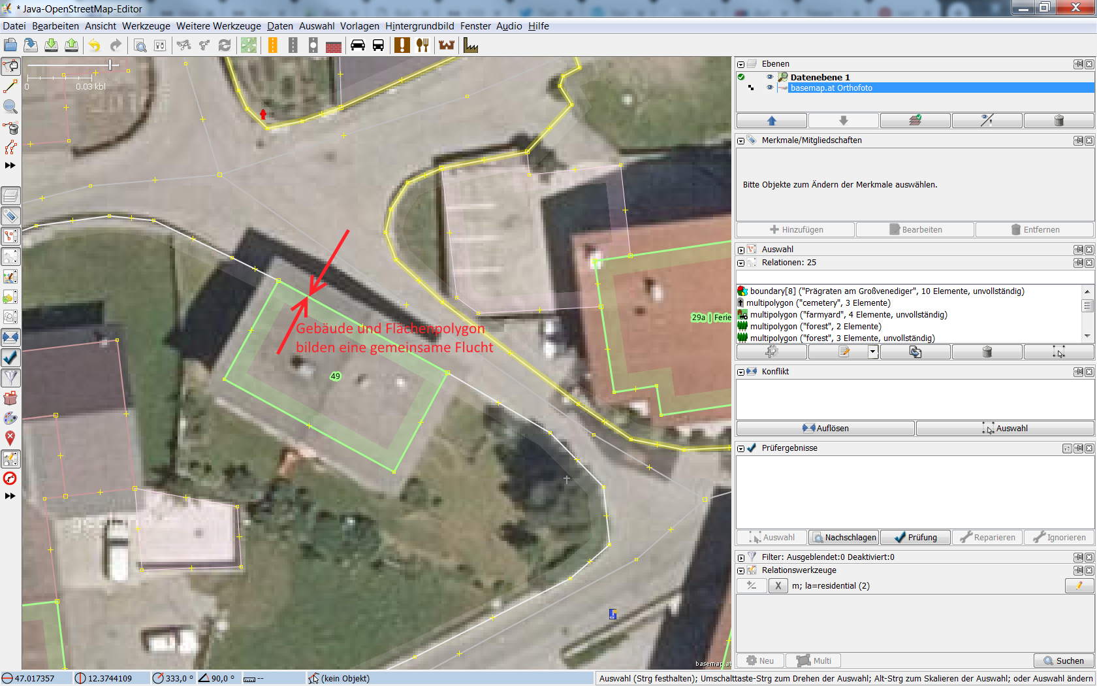1097x686 pixels.
Task: Click the brick wall preset icon
Action: pos(334,46)
